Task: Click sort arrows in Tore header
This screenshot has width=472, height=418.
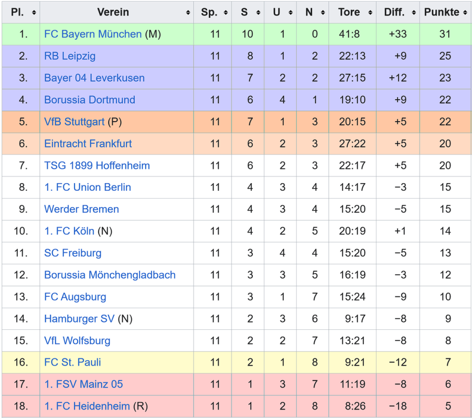Action: click(370, 13)
